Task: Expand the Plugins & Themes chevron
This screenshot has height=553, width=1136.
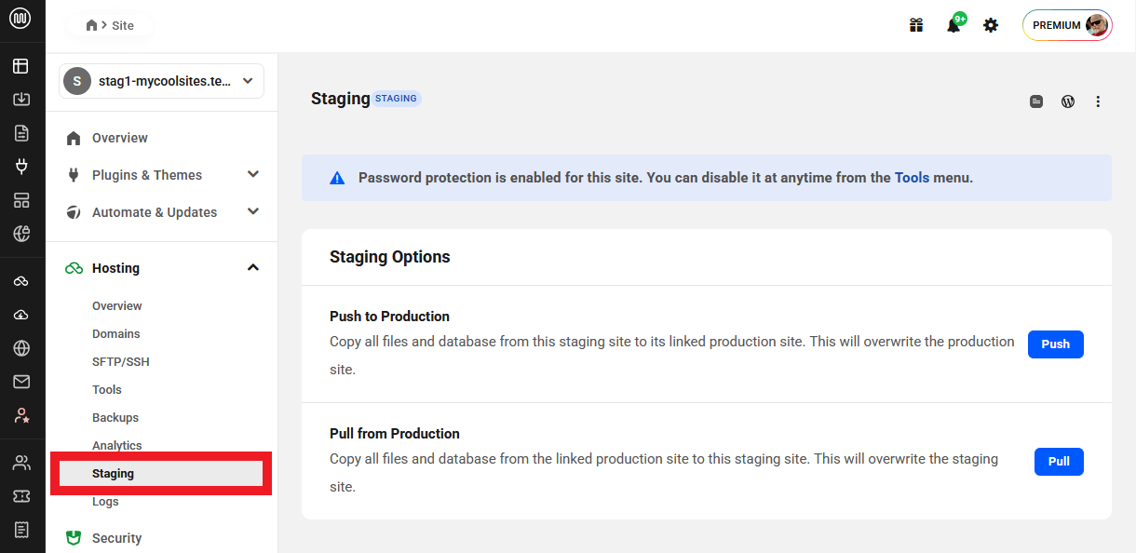Action: coord(252,174)
